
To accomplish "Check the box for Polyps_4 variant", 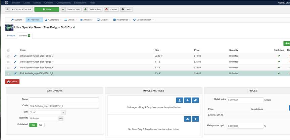I will pos(8,62).
